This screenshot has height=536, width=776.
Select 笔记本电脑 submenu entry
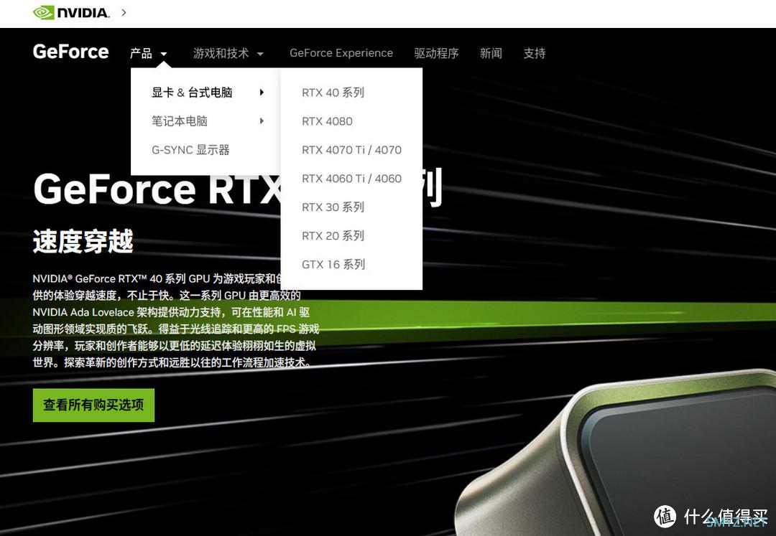(x=179, y=121)
